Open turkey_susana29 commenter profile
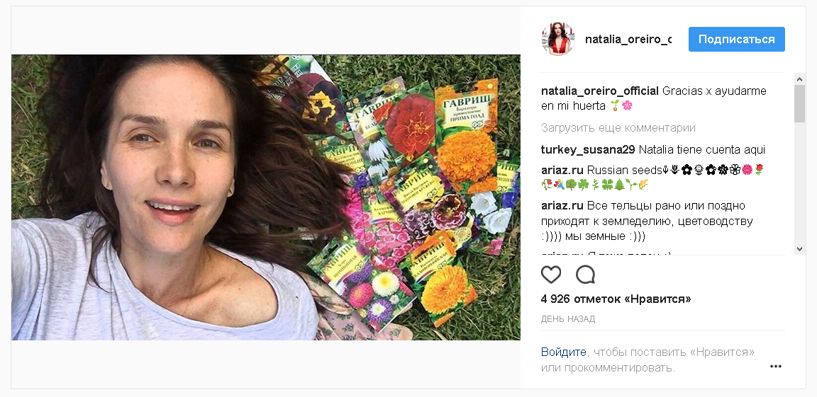 [x=588, y=150]
